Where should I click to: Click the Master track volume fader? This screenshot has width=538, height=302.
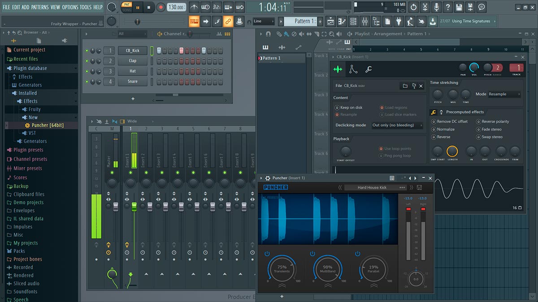[x=116, y=206]
